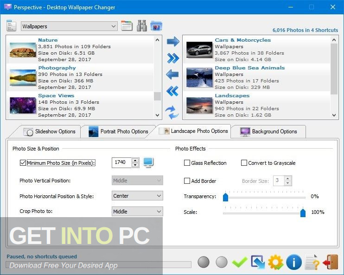Click left list scrollbar down arrow
The image size is (344, 275).
pyautogui.click(x=157, y=115)
